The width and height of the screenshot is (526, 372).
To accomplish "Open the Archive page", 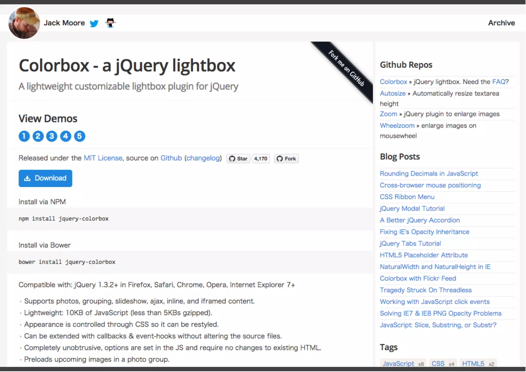I will tap(501, 23).
